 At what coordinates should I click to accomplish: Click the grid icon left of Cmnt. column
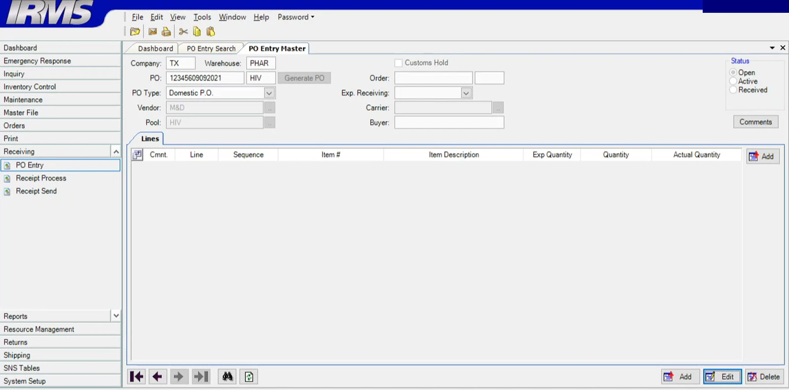[x=137, y=155]
